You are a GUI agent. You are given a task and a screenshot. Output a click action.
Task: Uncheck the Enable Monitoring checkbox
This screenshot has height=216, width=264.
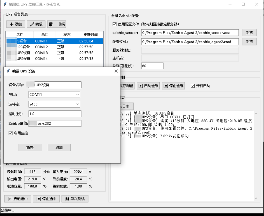[11, 133]
